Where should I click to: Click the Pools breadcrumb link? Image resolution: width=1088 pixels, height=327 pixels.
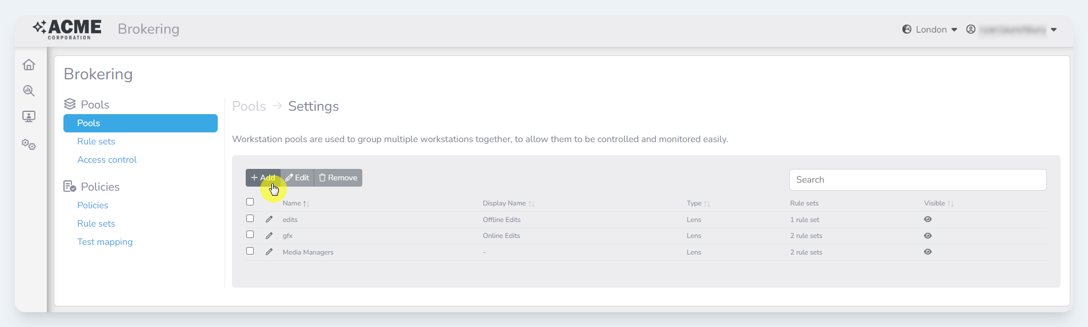coord(249,107)
